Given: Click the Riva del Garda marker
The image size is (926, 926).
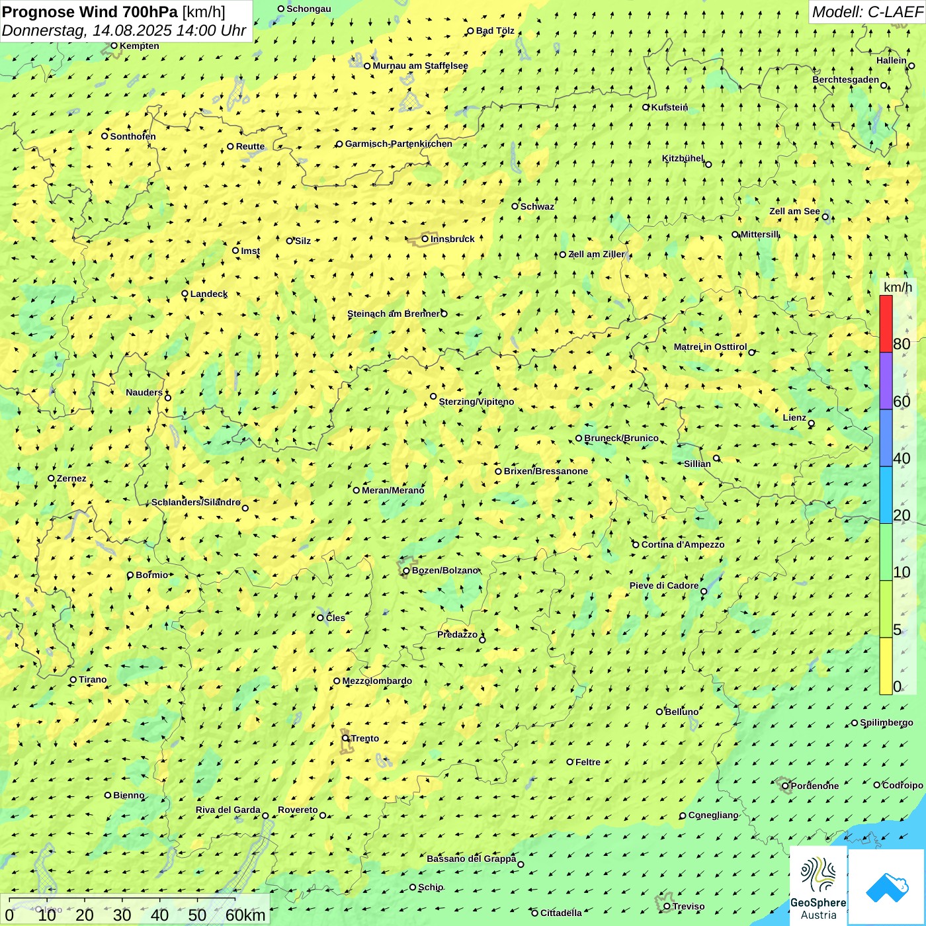Looking at the screenshot, I should [x=266, y=816].
